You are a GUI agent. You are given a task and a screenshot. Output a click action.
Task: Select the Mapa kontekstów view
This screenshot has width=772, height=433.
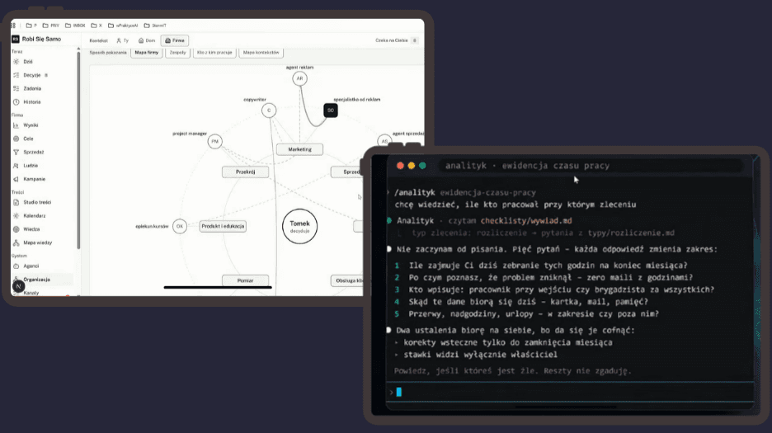[x=261, y=52]
